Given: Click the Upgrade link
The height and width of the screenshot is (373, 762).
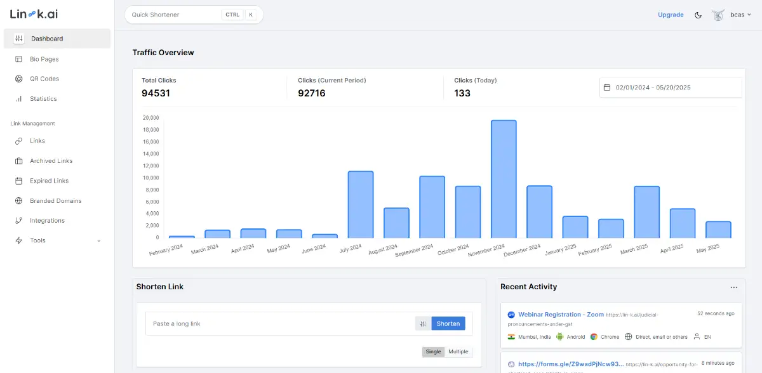Looking at the screenshot, I should point(671,15).
